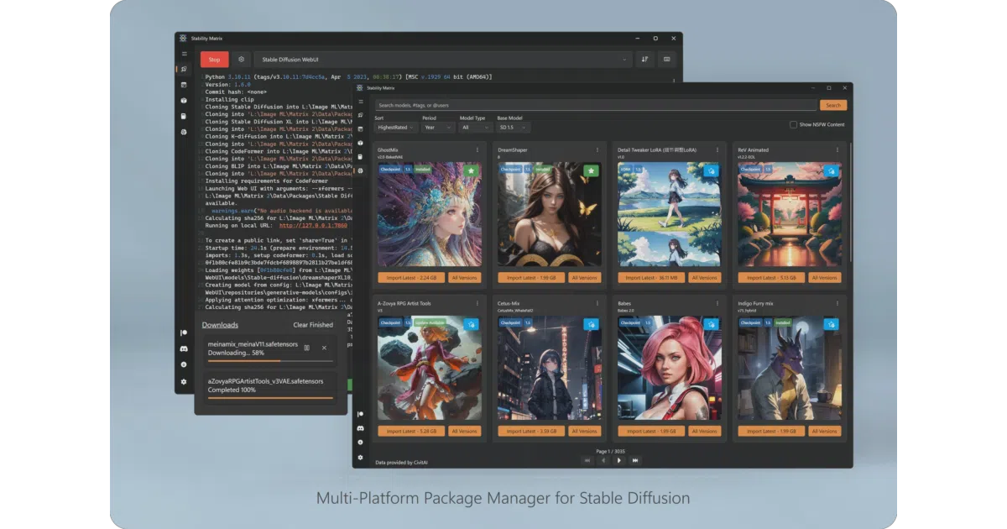
Task: Open Discord icon in front window sidebar
Action: [361, 428]
